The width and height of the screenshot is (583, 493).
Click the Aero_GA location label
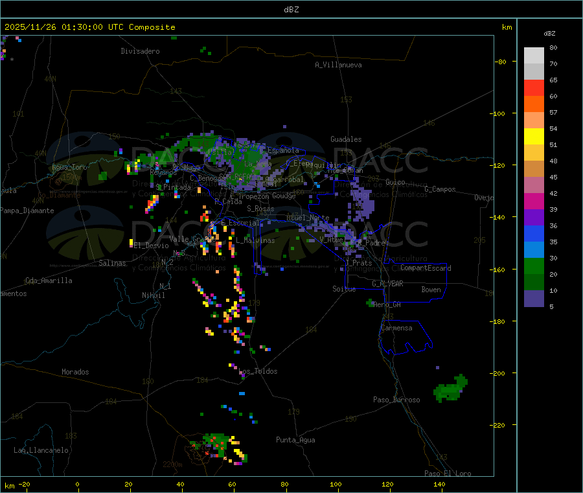tap(387, 304)
